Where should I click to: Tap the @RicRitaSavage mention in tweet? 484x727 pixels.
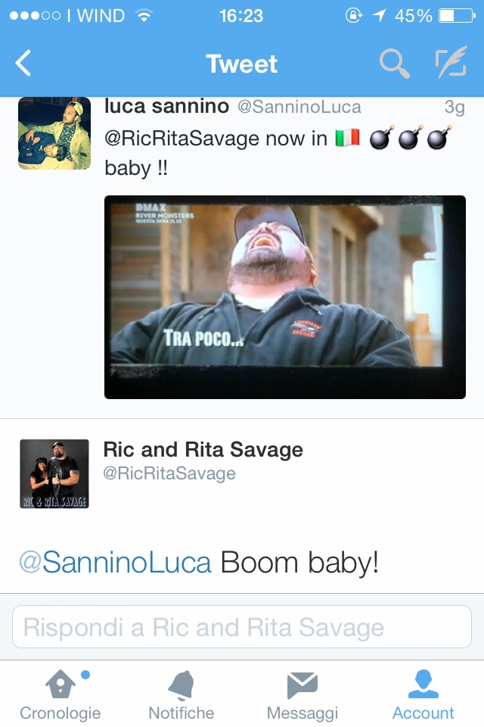click(182, 139)
